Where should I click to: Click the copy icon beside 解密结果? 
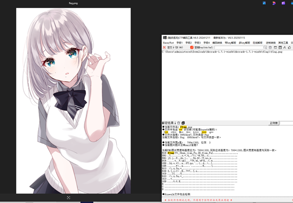183,123
